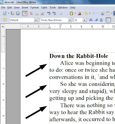Viewport: 115px width, 124px height.
Task: Click the line starting 'So she was considering'
Action: click(x=87, y=84)
